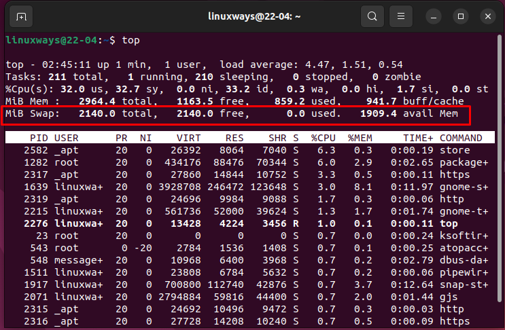Viewport: 505px width, 330px height.
Task: Click the load average value 4.47
Action: (x=317, y=65)
